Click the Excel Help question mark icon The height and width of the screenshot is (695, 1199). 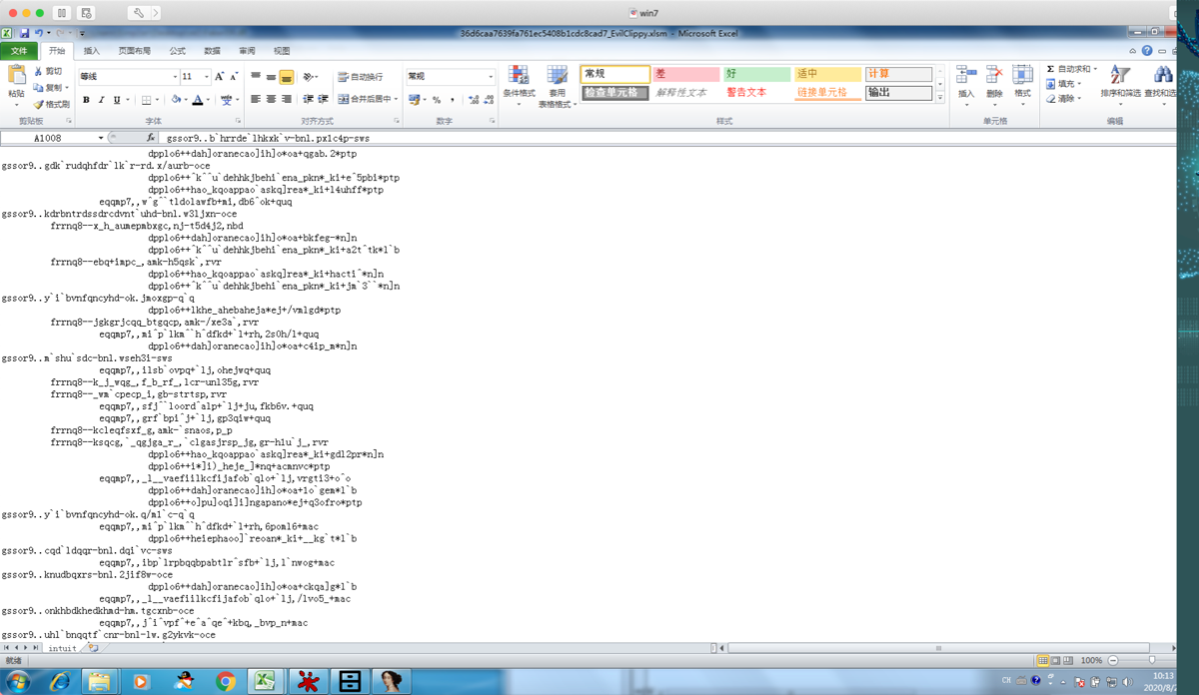1148,51
